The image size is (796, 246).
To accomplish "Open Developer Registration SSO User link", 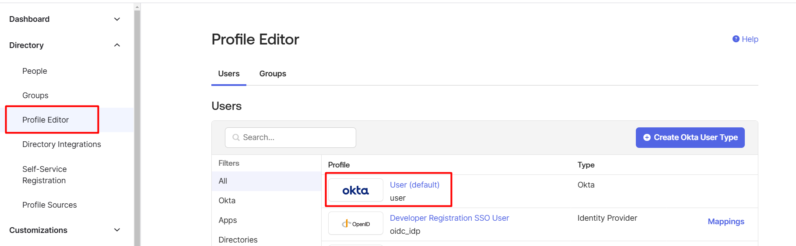I will [449, 218].
